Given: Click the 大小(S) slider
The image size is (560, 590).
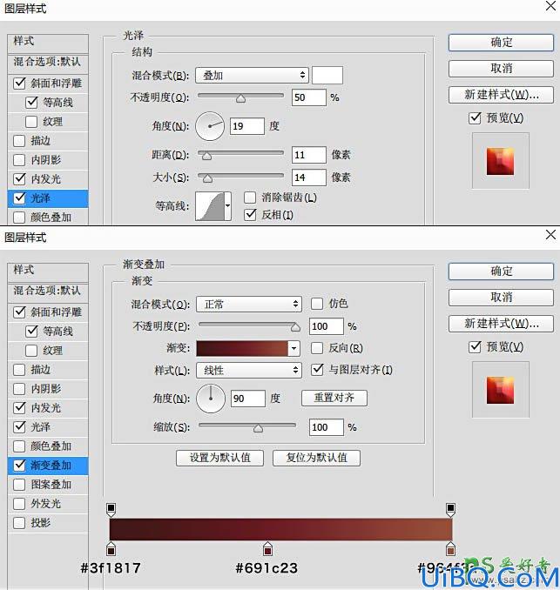Looking at the screenshot, I should 240,177.
